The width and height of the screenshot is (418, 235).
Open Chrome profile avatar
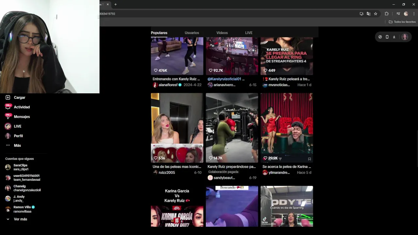point(406,14)
